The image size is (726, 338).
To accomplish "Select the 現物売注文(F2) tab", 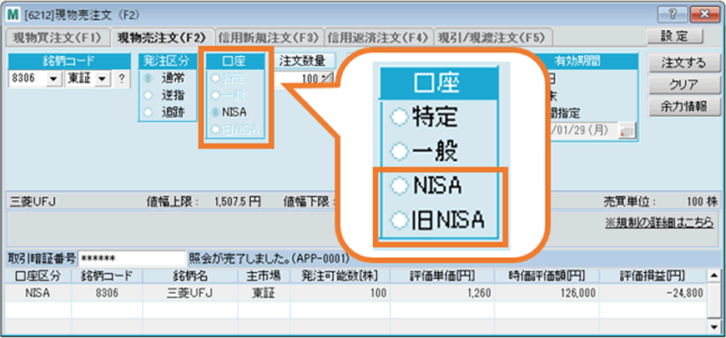I will coord(161,38).
